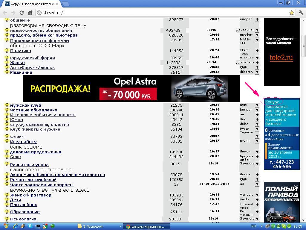Image resolution: width=306 pixels, height=230 pixels.
Task: Click the bulb icon beside Секс
Action: (7, 156)
